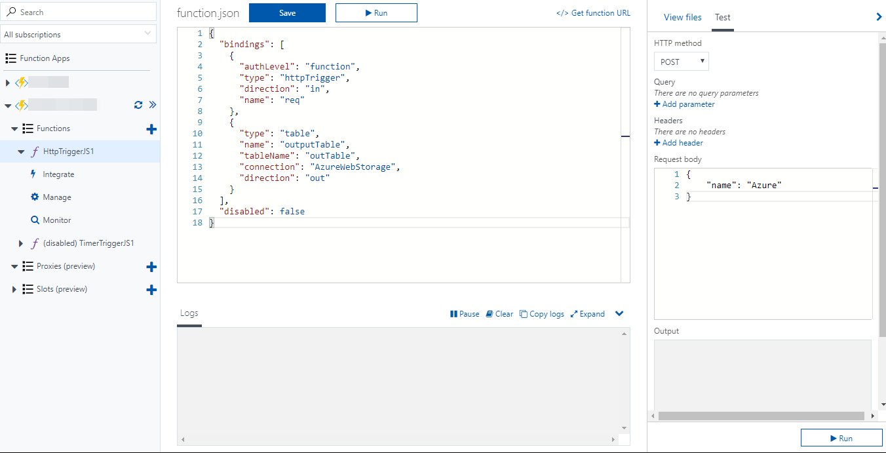Open the Get function URL link
The width and height of the screenshot is (886, 453).
click(593, 12)
